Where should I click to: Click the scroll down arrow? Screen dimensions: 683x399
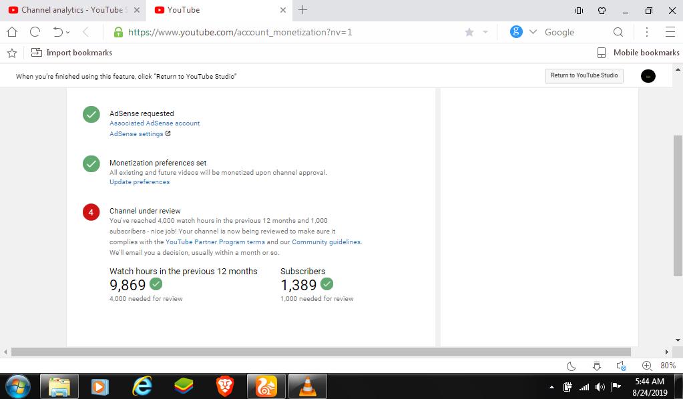(x=678, y=340)
